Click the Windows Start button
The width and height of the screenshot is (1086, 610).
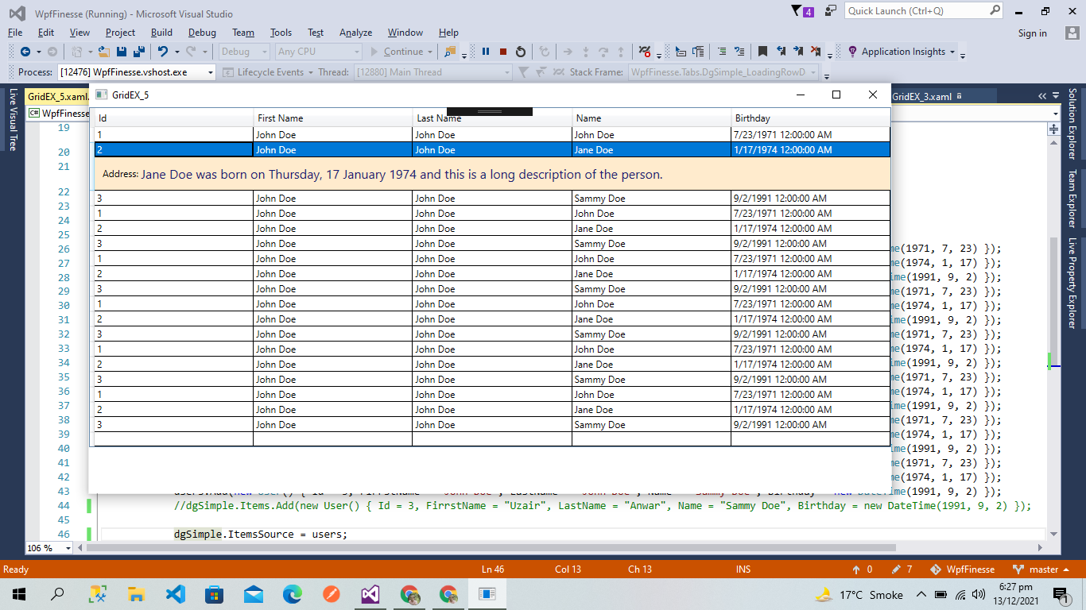tap(19, 594)
